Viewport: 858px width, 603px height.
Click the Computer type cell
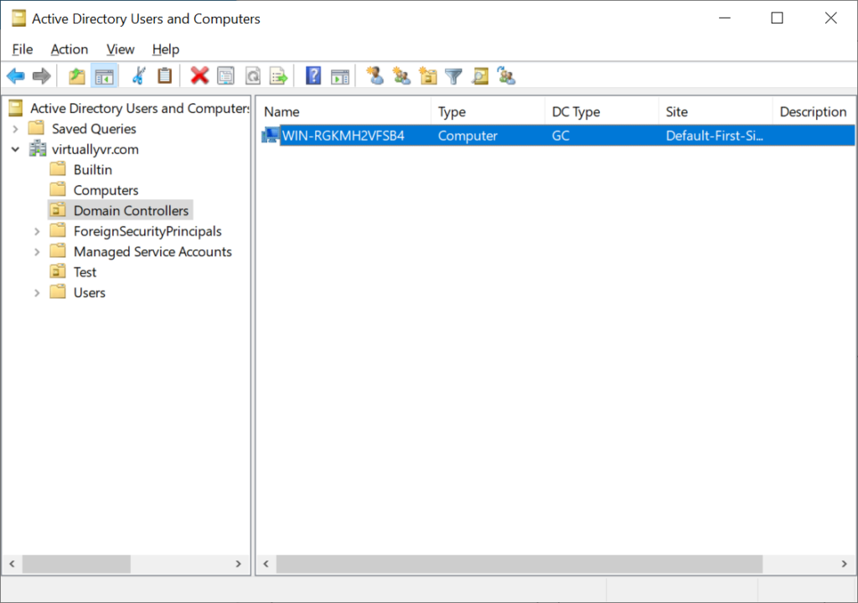click(468, 136)
